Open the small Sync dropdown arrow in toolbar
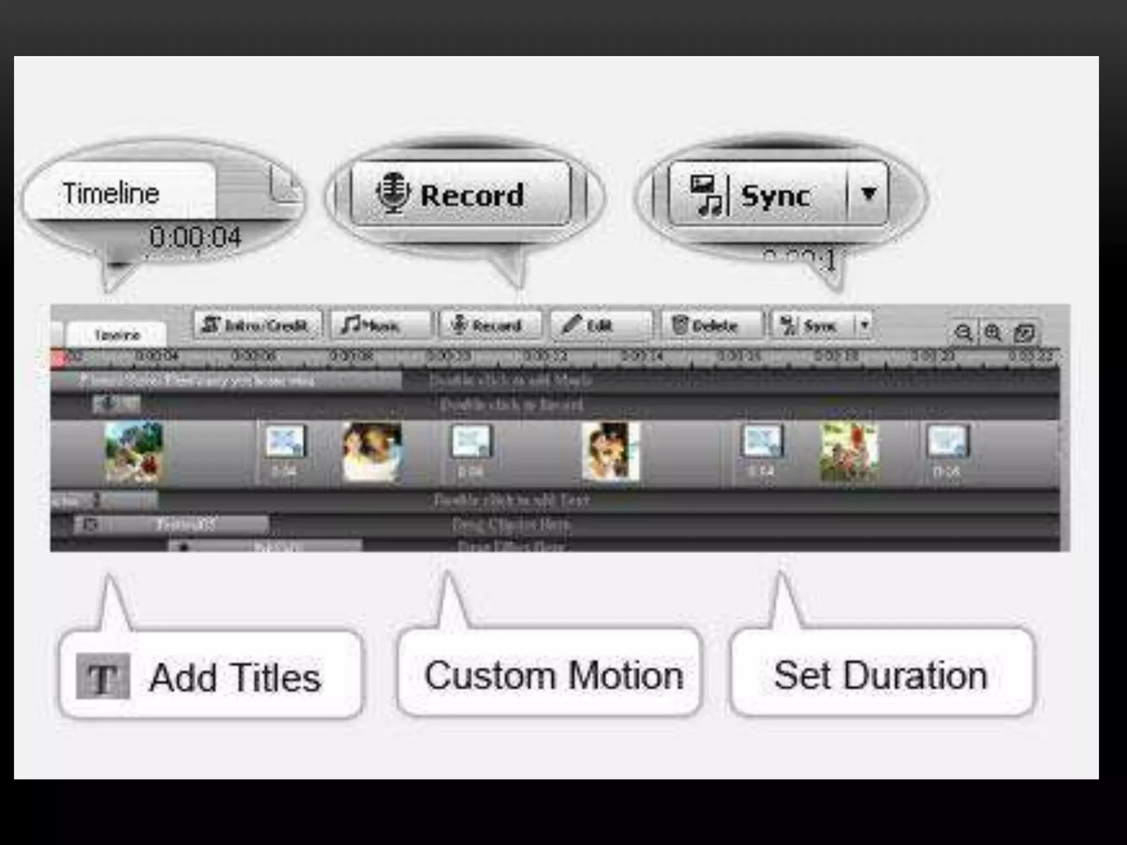The image size is (1127, 845). 865,325
